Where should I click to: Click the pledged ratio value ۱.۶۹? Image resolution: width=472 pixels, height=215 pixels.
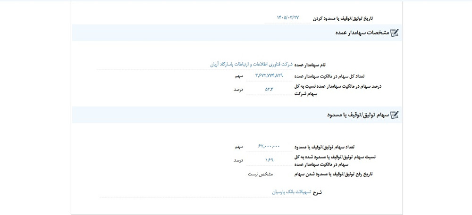tap(269, 160)
